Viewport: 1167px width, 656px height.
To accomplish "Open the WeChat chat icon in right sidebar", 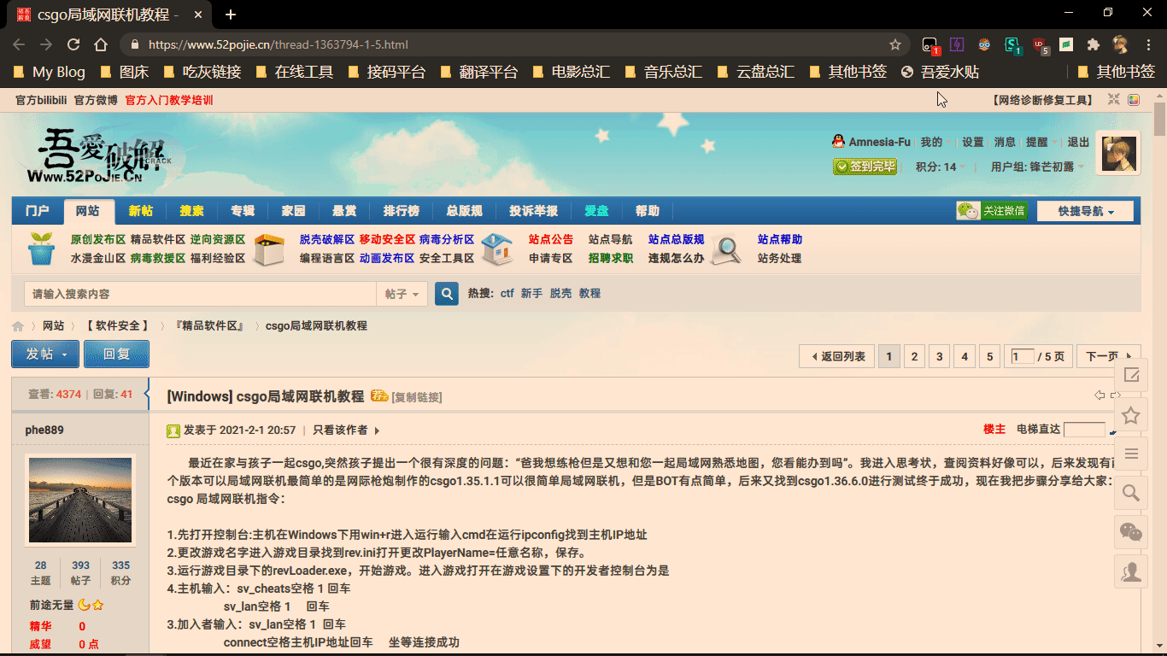I will [1130, 532].
